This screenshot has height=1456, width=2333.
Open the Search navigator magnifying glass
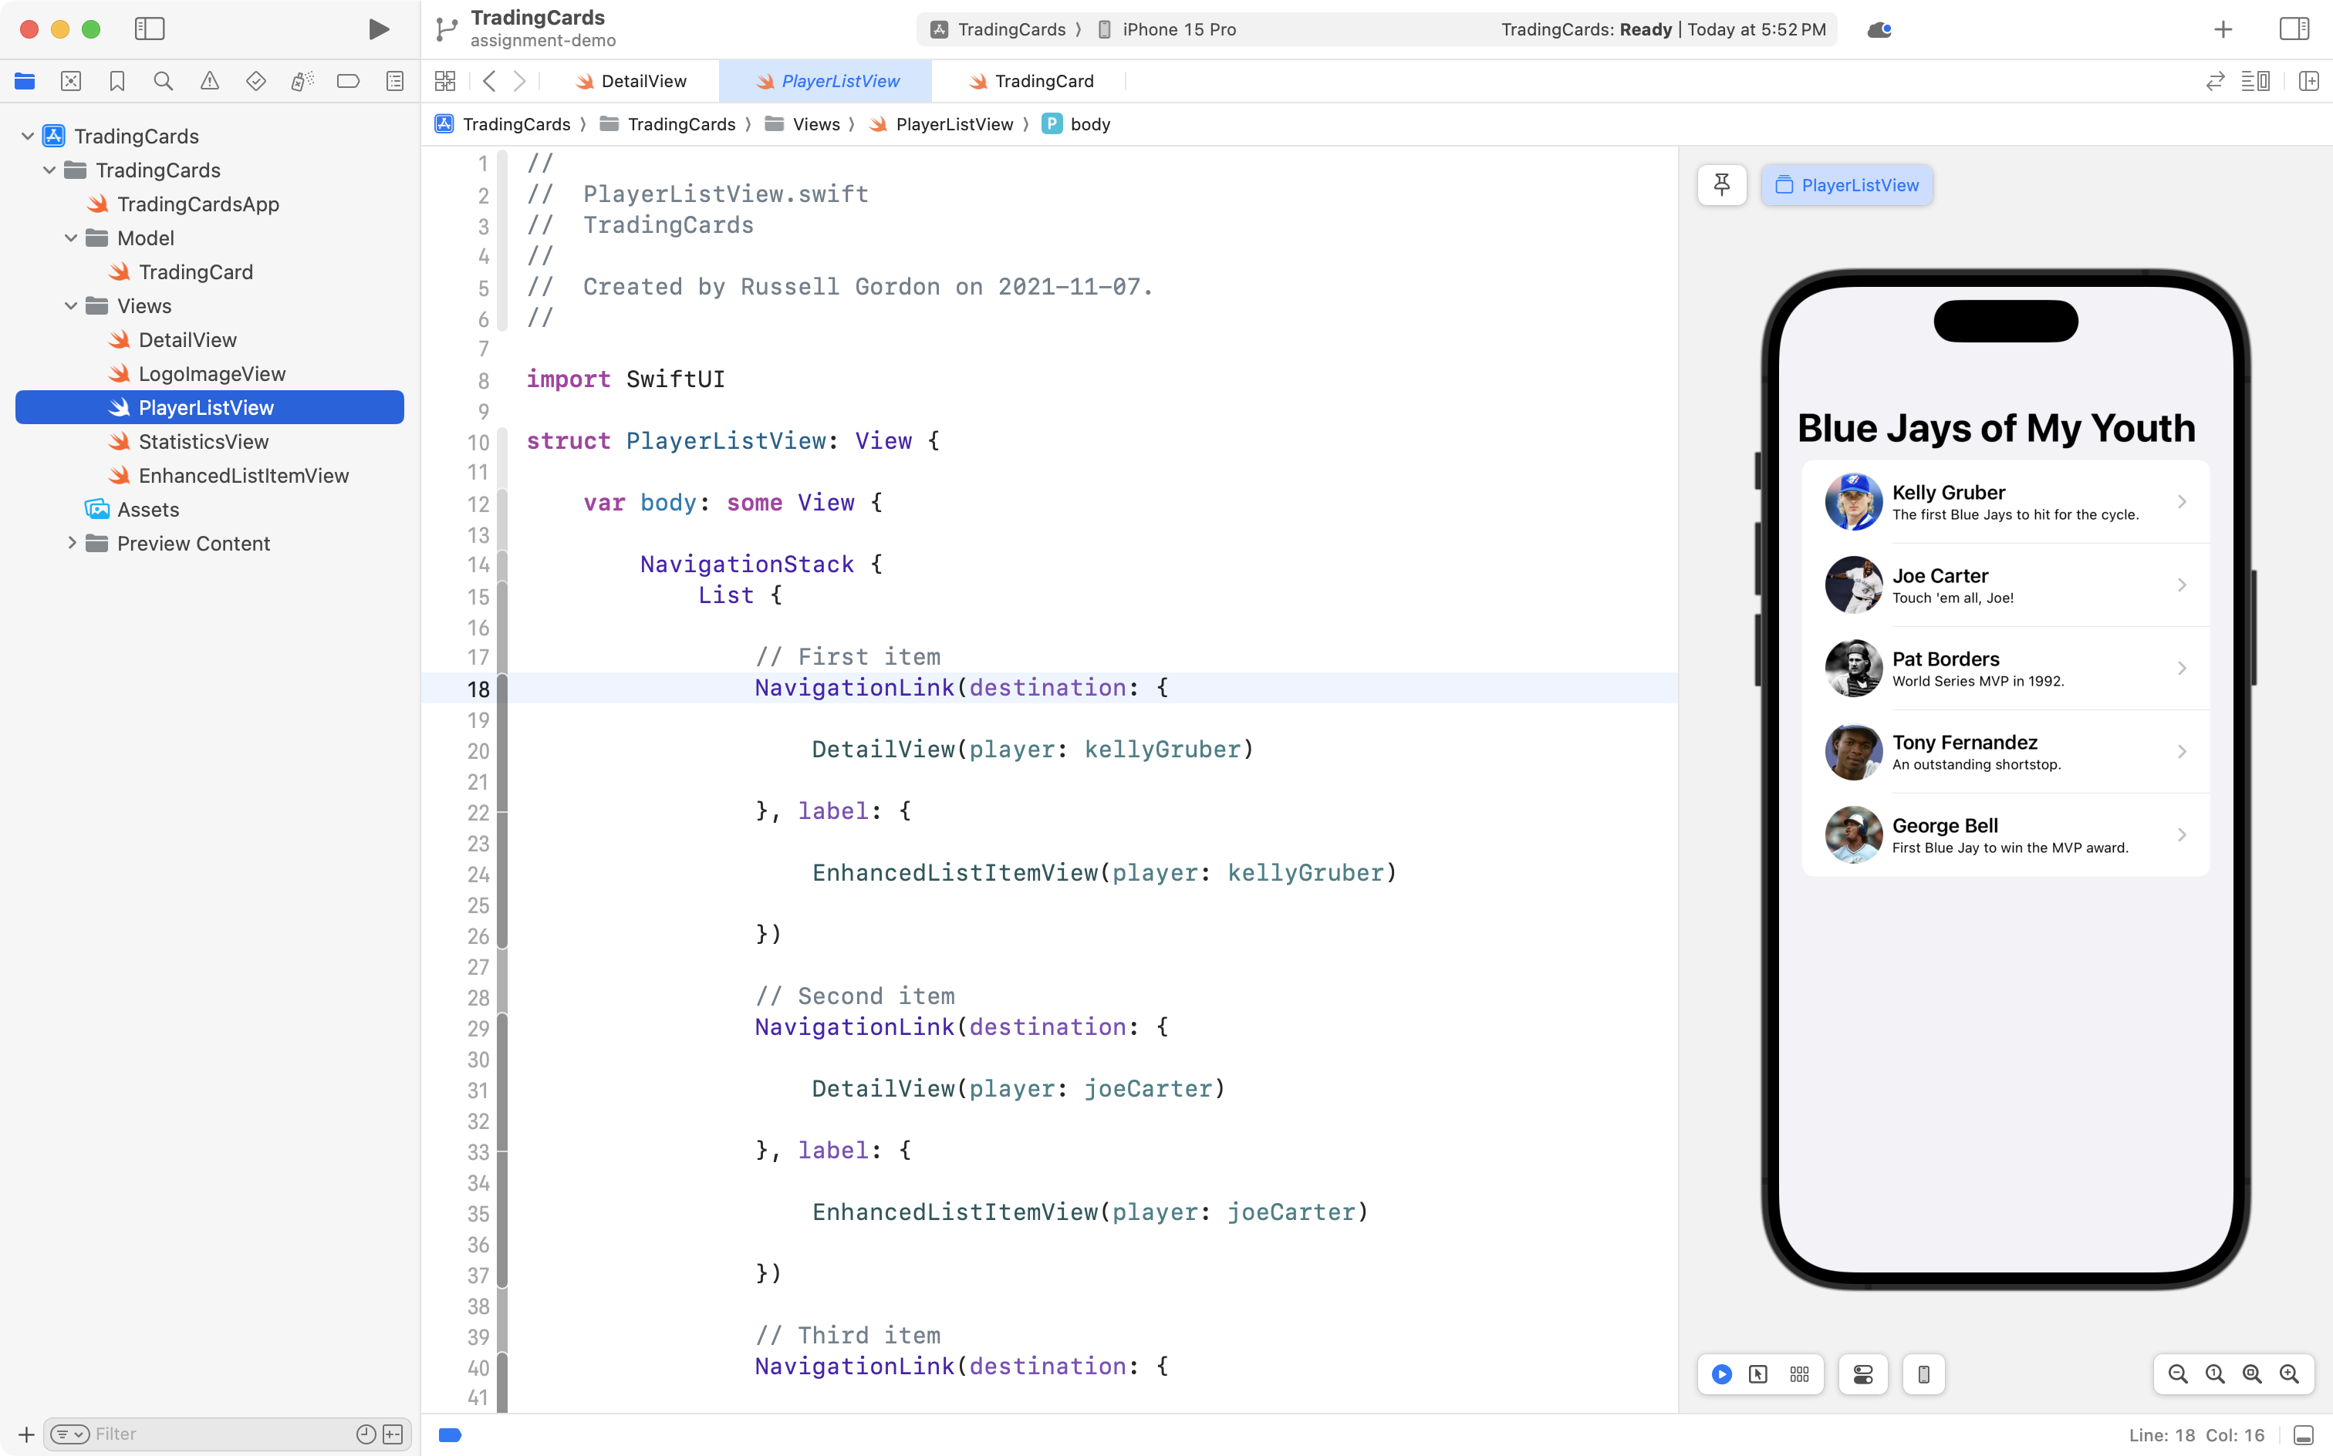163,81
